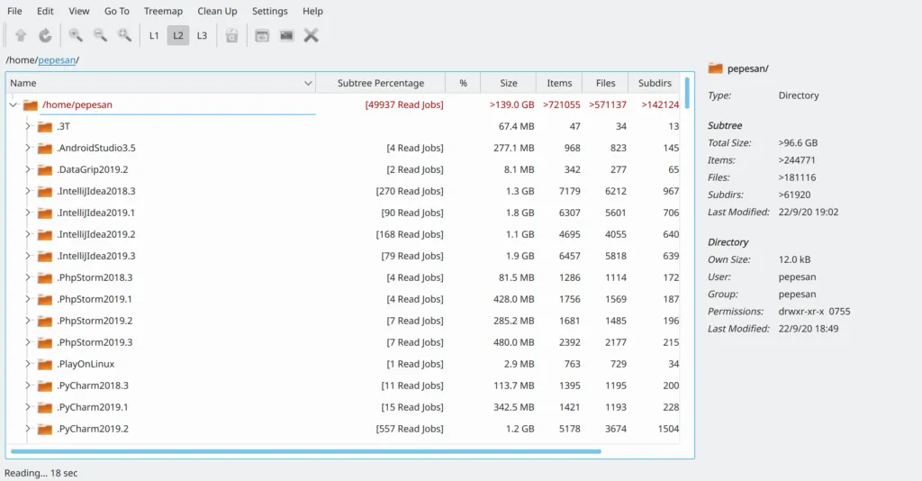The image size is (922, 481).
Task: Click the horizontal scrollbar under the tree
Action: click(x=304, y=450)
